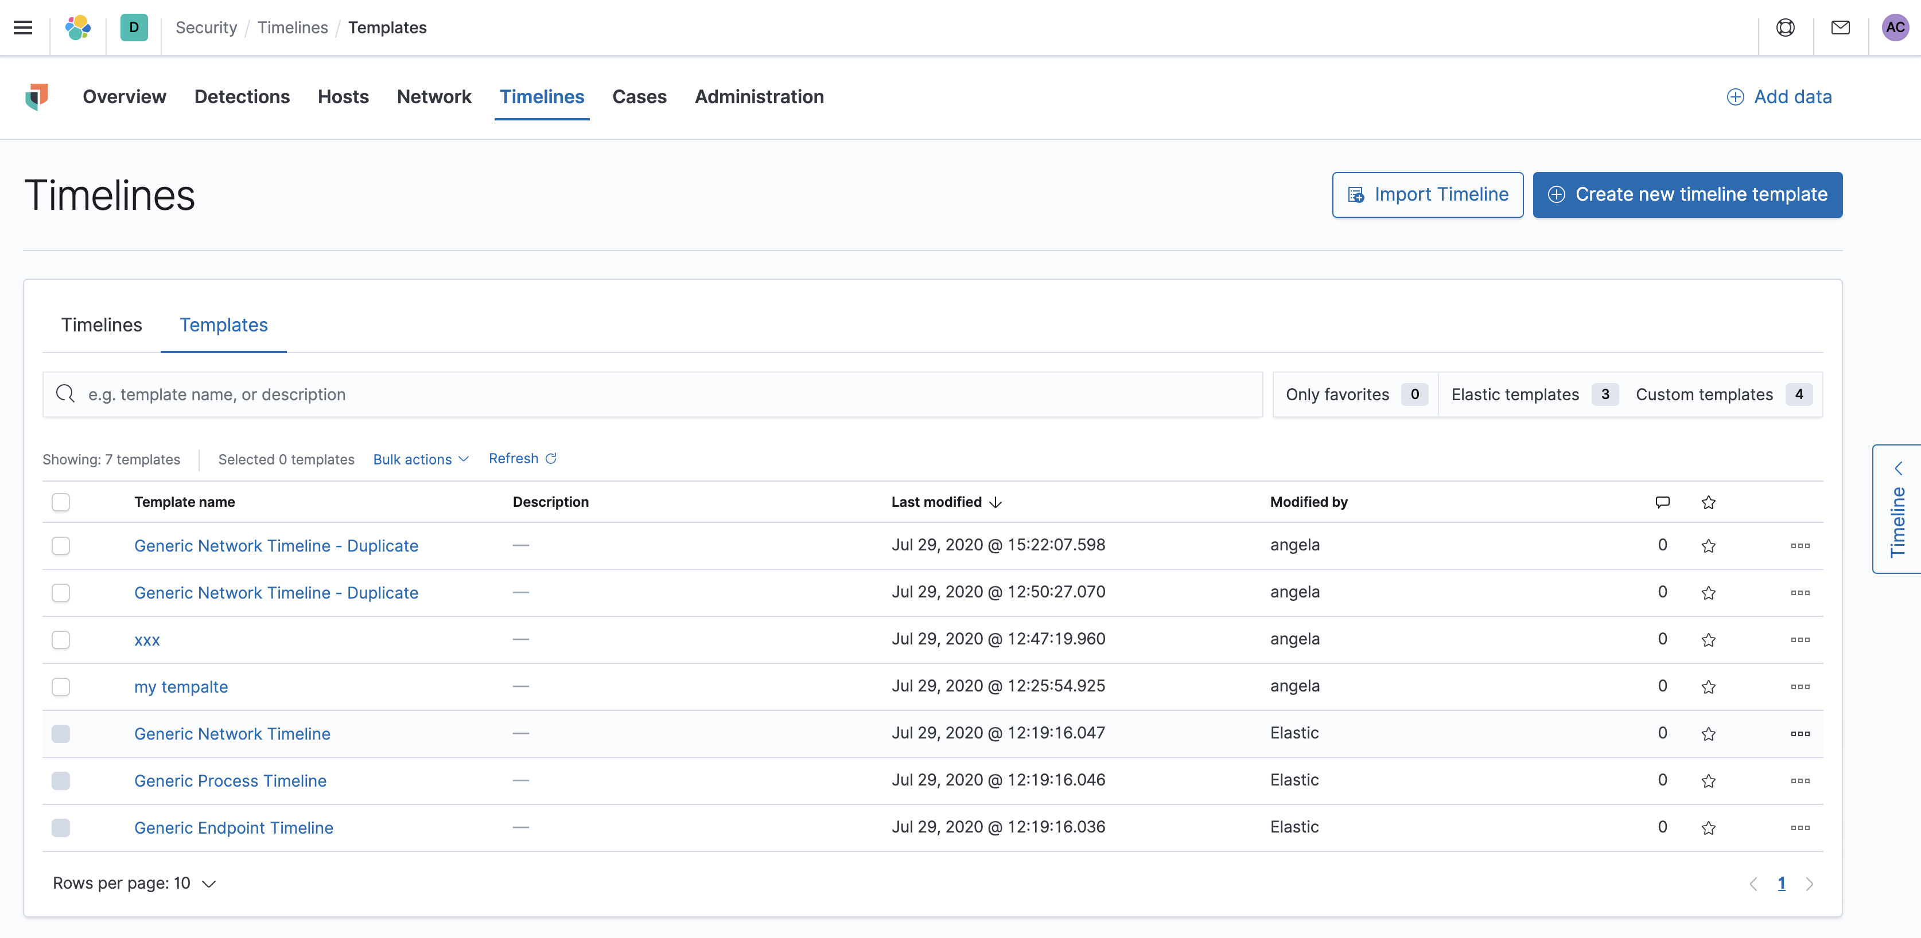Viewport: 1921px width, 938px height.
Task: Toggle the select all templates checkbox
Action: click(61, 502)
